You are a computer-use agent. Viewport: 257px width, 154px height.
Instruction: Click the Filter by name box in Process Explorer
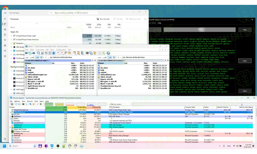click(119, 104)
